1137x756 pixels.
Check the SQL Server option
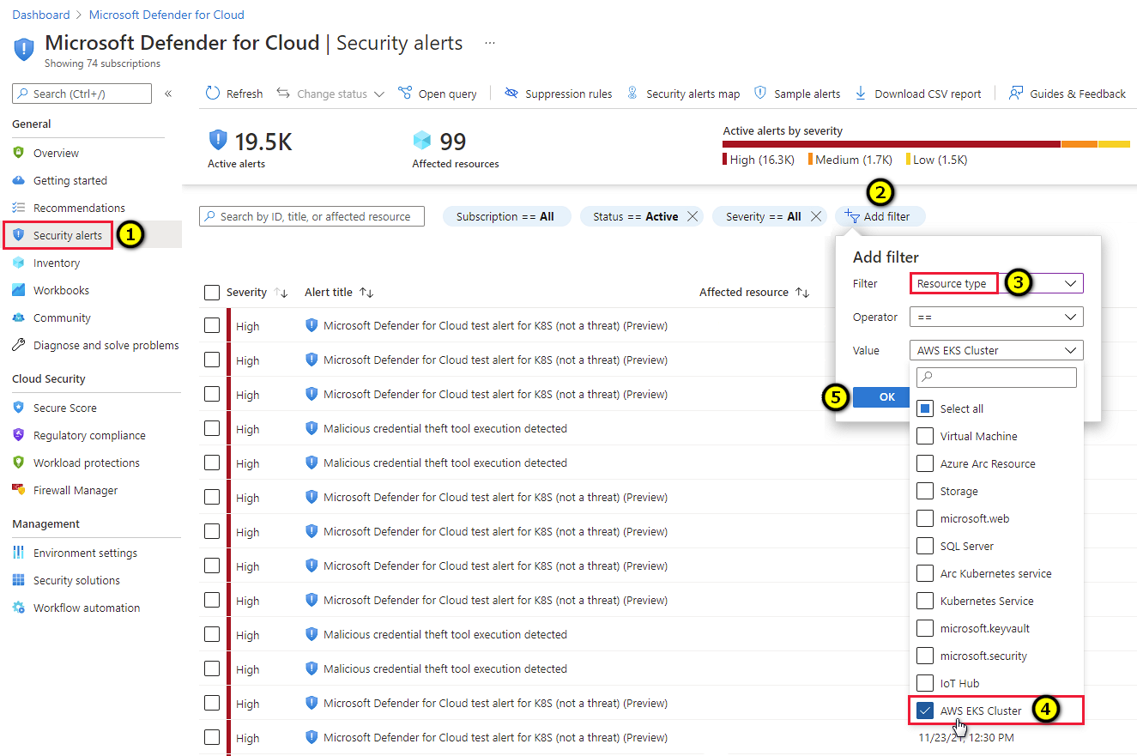pyautogui.click(x=925, y=546)
